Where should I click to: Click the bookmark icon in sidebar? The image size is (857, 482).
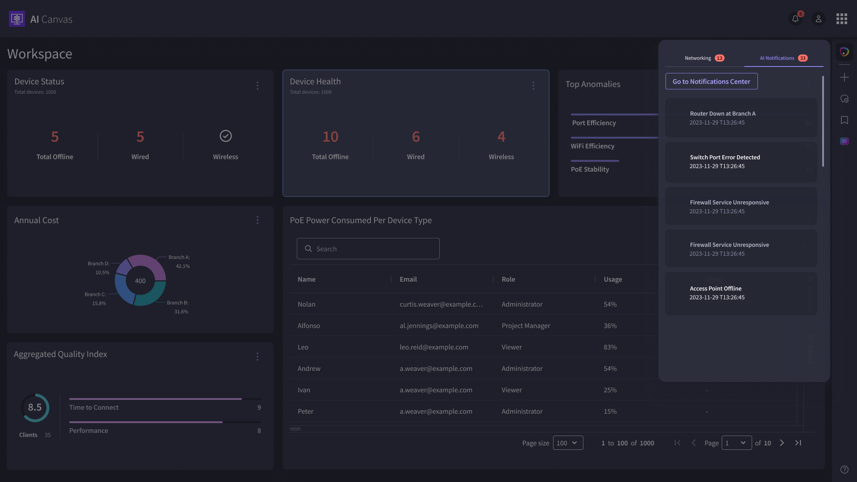pos(844,120)
